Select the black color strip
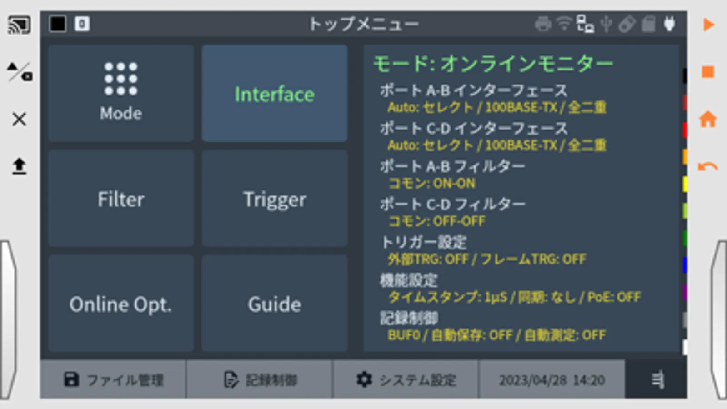This screenshot has width=727, height=409. point(685,75)
